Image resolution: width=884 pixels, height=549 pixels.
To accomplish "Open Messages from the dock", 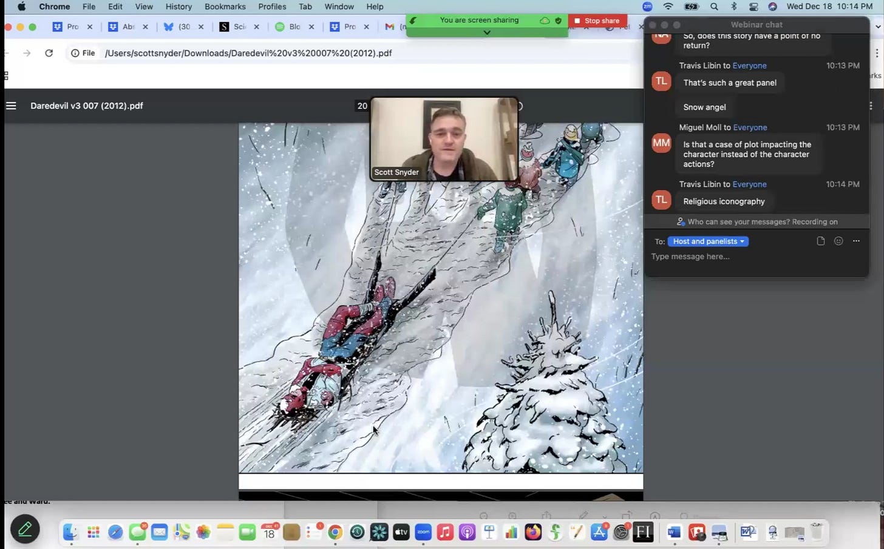I will [137, 532].
